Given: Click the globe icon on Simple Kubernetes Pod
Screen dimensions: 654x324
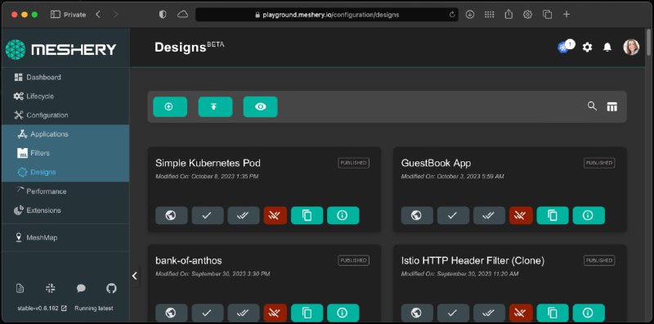Looking at the screenshot, I should tap(172, 215).
